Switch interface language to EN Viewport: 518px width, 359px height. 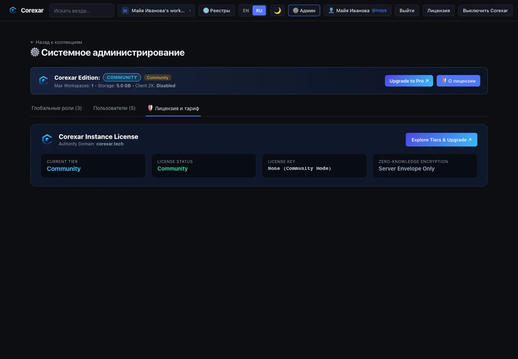(246, 11)
